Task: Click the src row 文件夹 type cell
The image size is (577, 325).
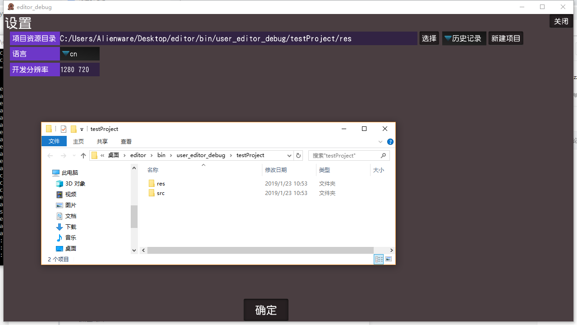Action: (327, 193)
